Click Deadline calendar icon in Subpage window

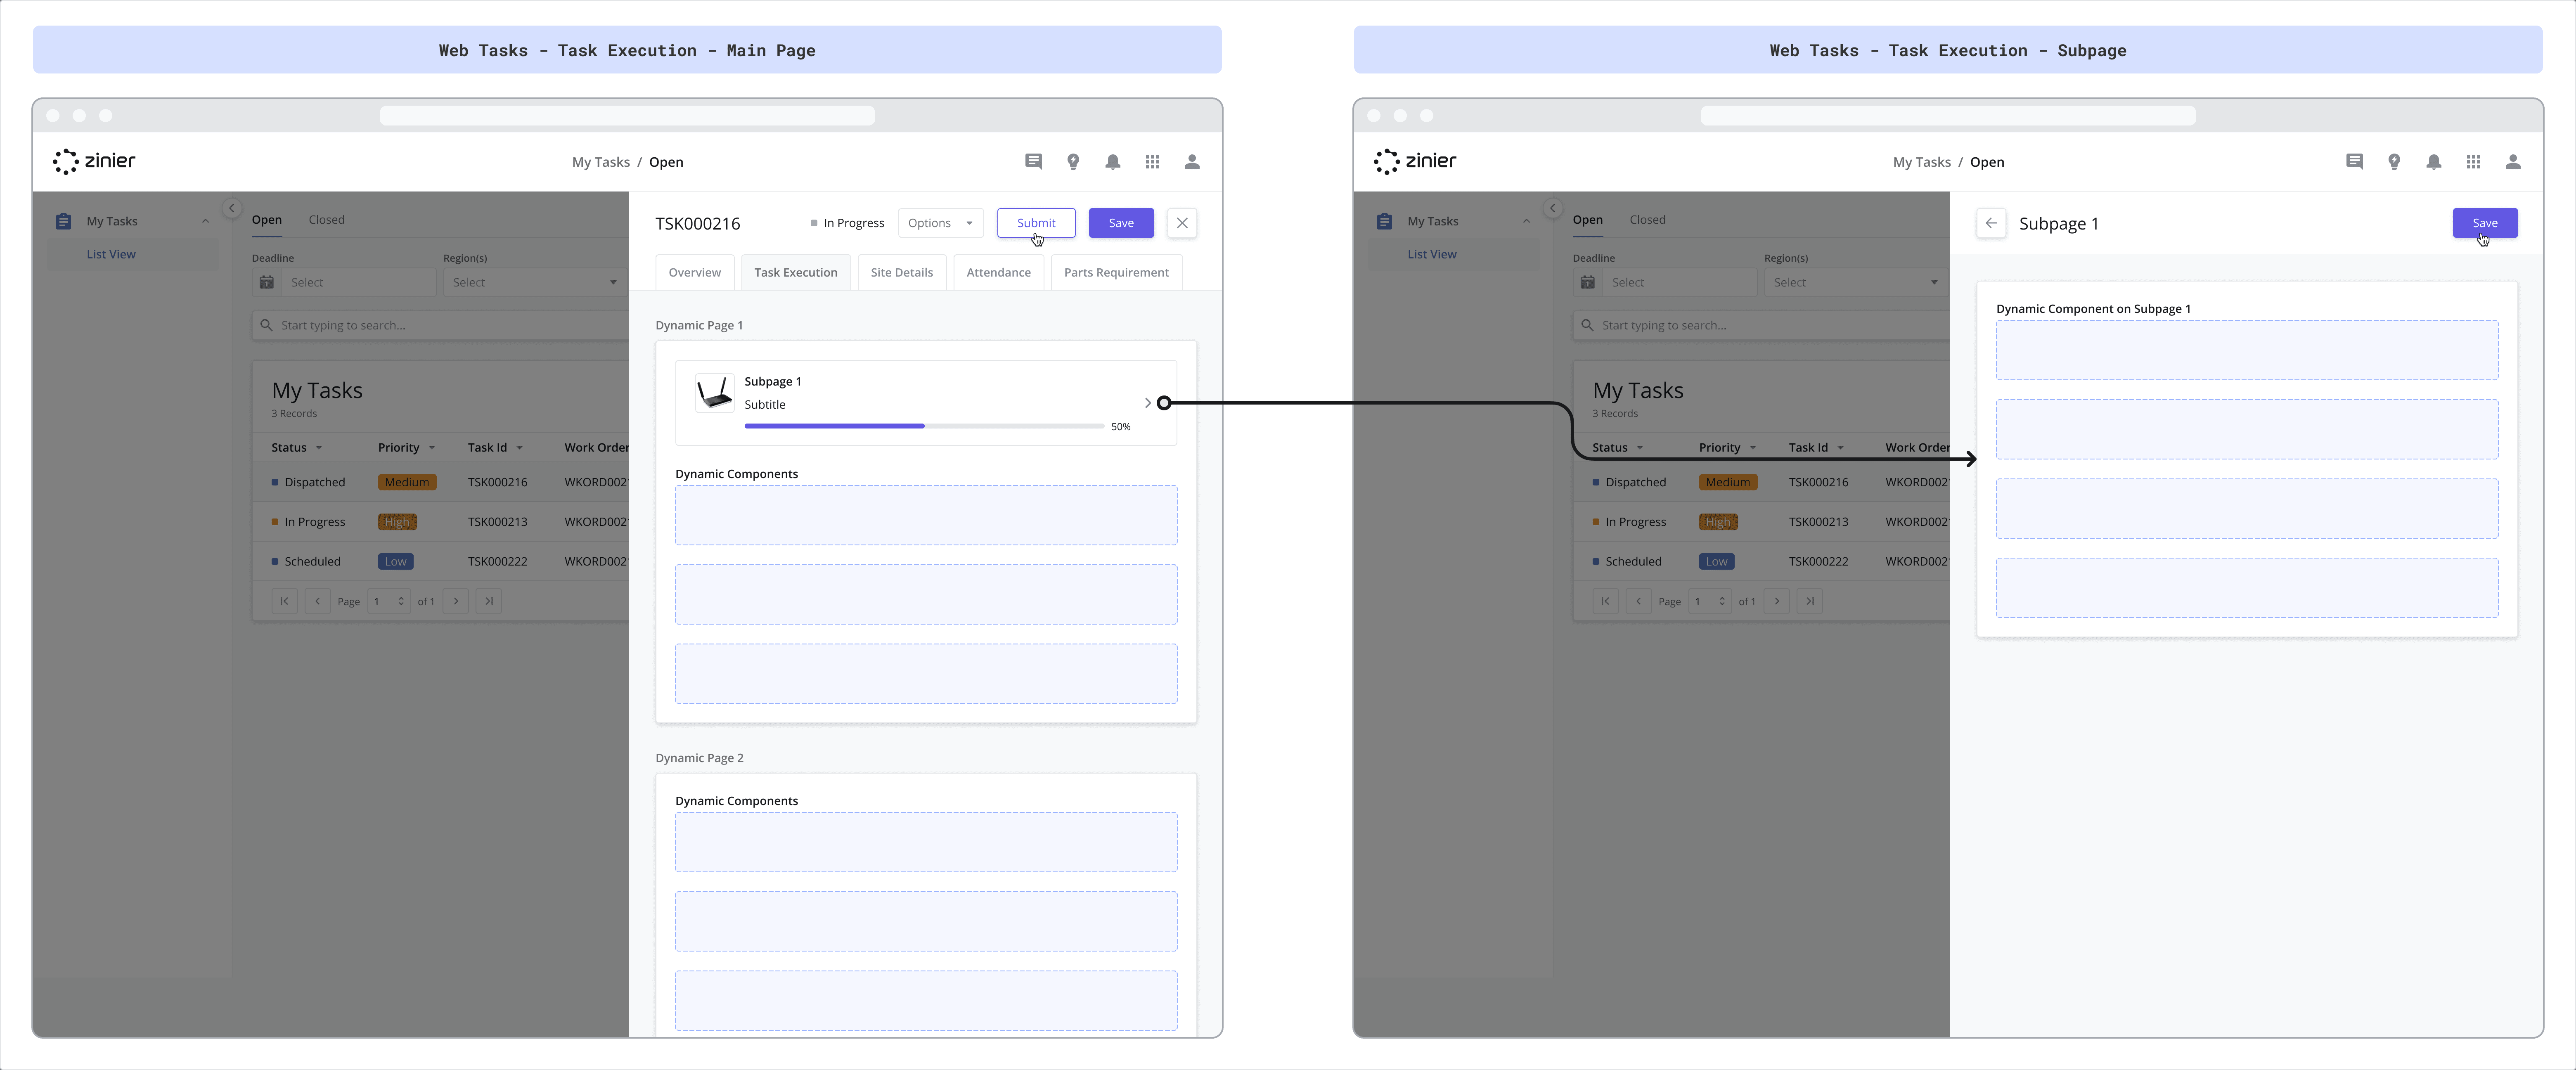1588,282
